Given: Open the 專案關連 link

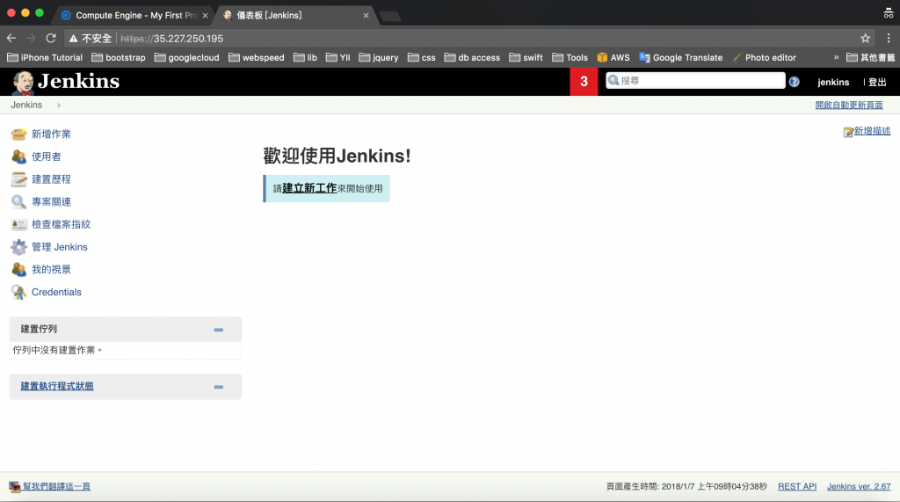Looking at the screenshot, I should coord(51,201).
